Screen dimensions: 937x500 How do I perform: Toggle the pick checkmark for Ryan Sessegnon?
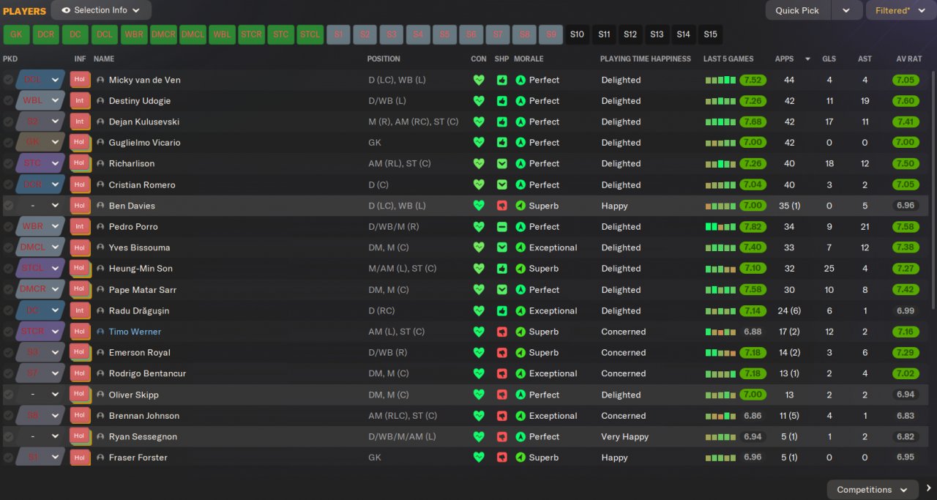8,436
